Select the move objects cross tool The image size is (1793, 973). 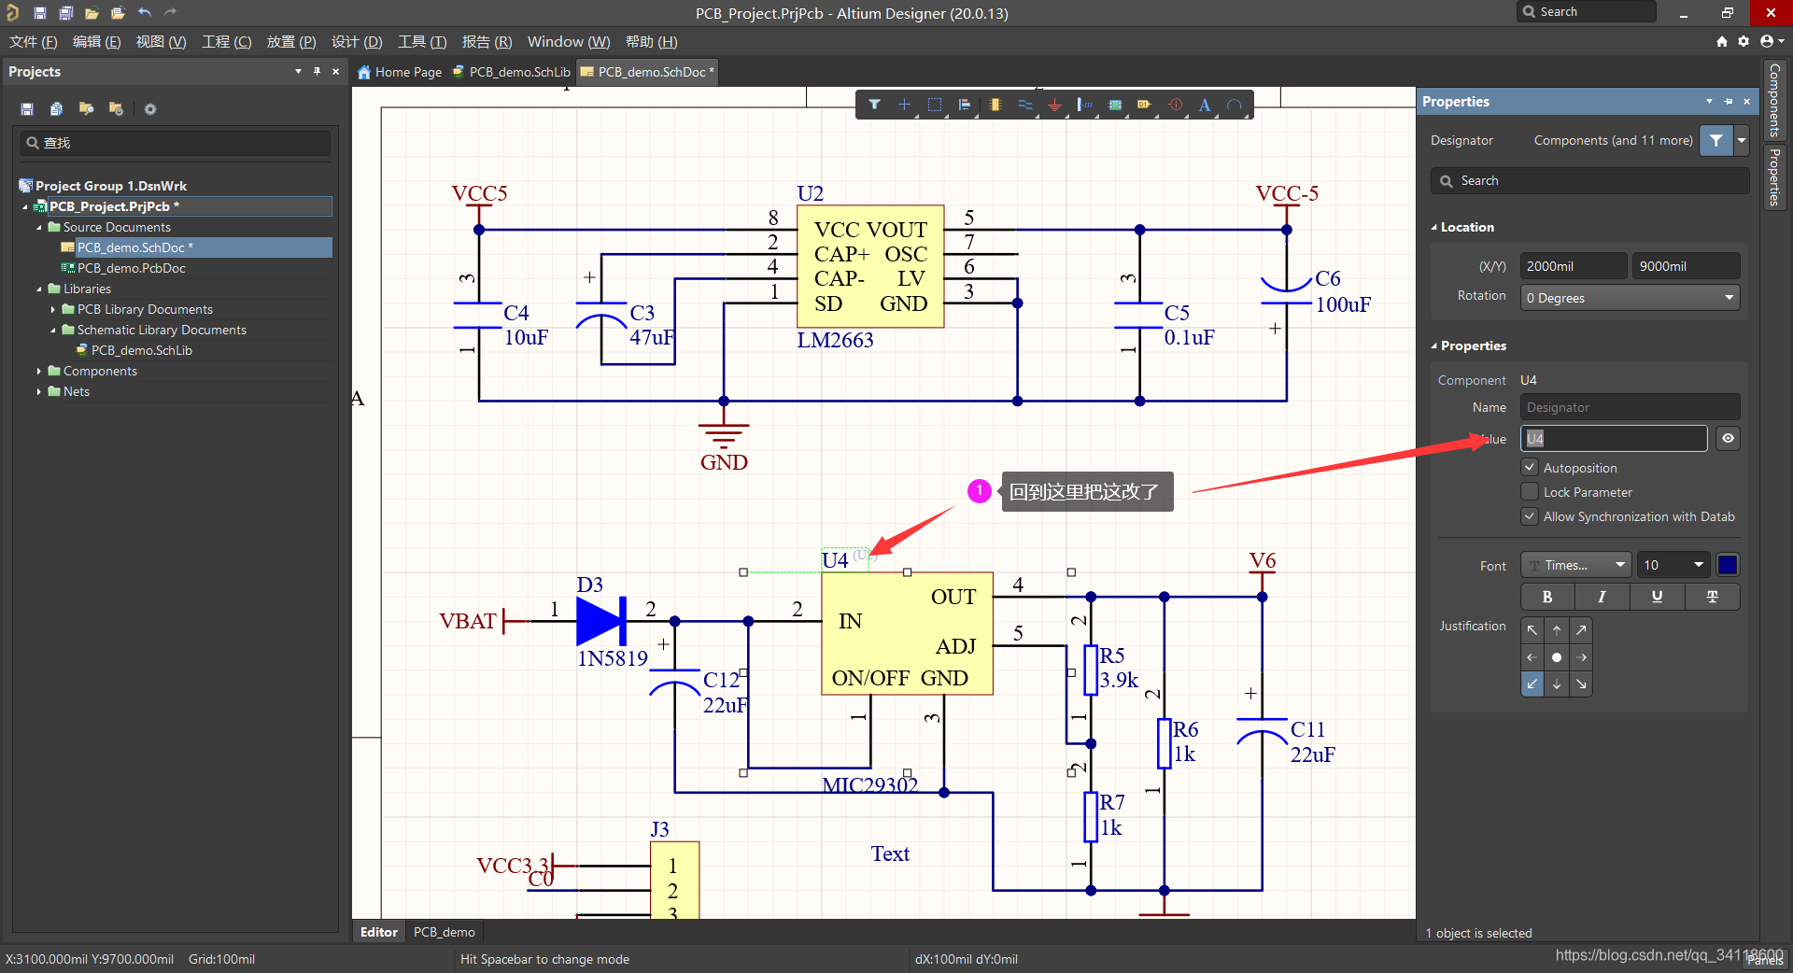click(x=904, y=105)
